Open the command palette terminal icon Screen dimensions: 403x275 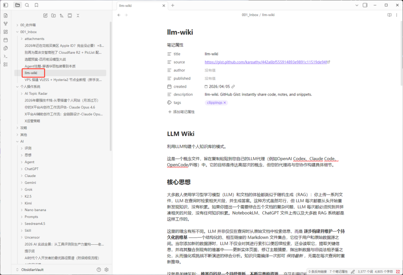[x=6, y=56]
